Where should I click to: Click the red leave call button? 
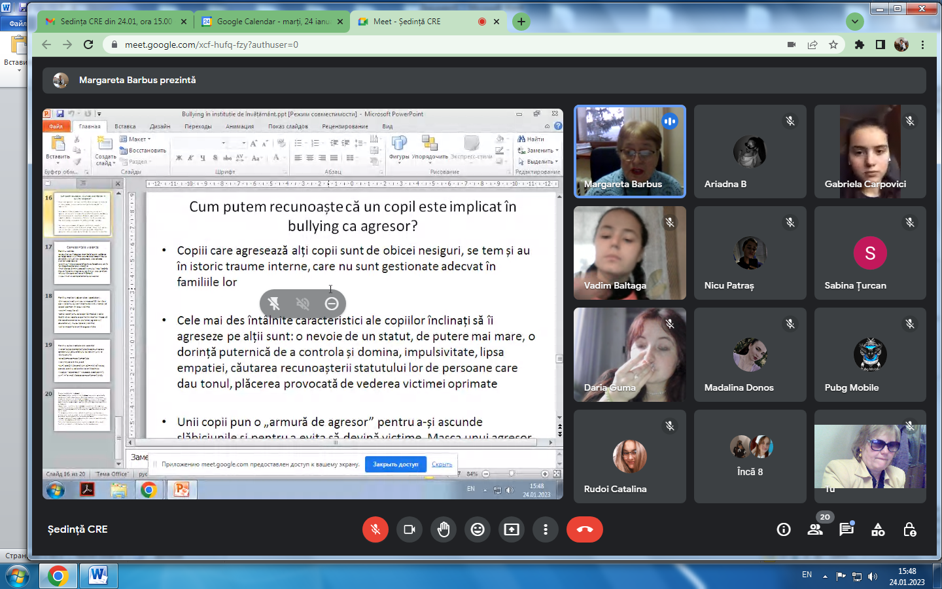pyautogui.click(x=584, y=529)
